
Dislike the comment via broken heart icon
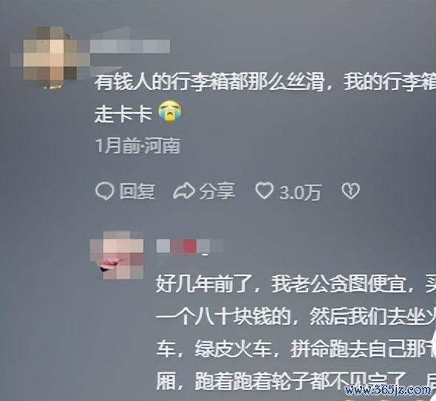pos(350,191)
